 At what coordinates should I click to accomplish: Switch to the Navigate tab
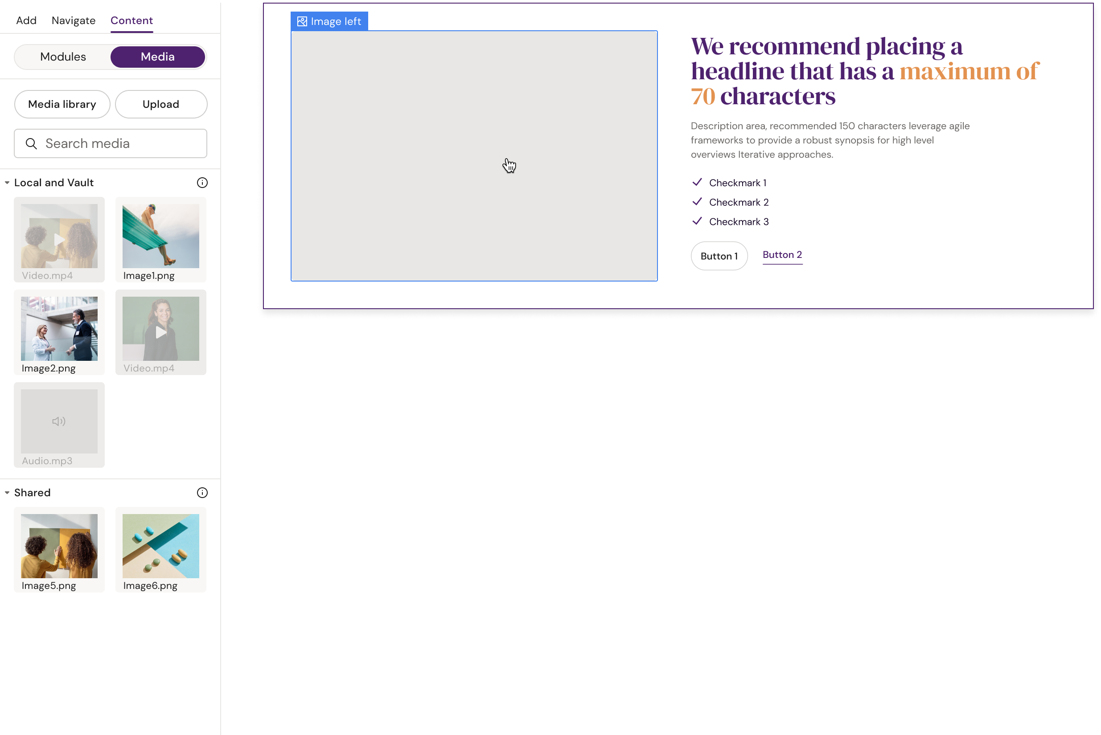(x=73, y=20)
